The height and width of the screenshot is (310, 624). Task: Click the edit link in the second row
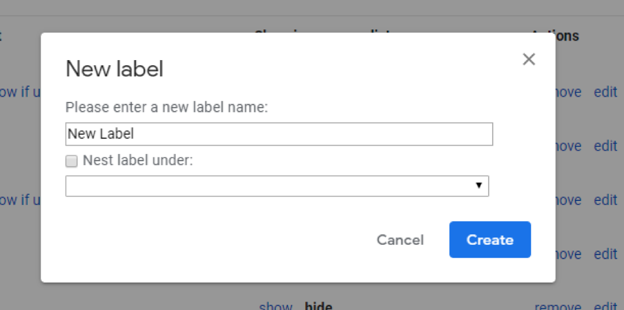pyautogui.click(x=605, y=146)
